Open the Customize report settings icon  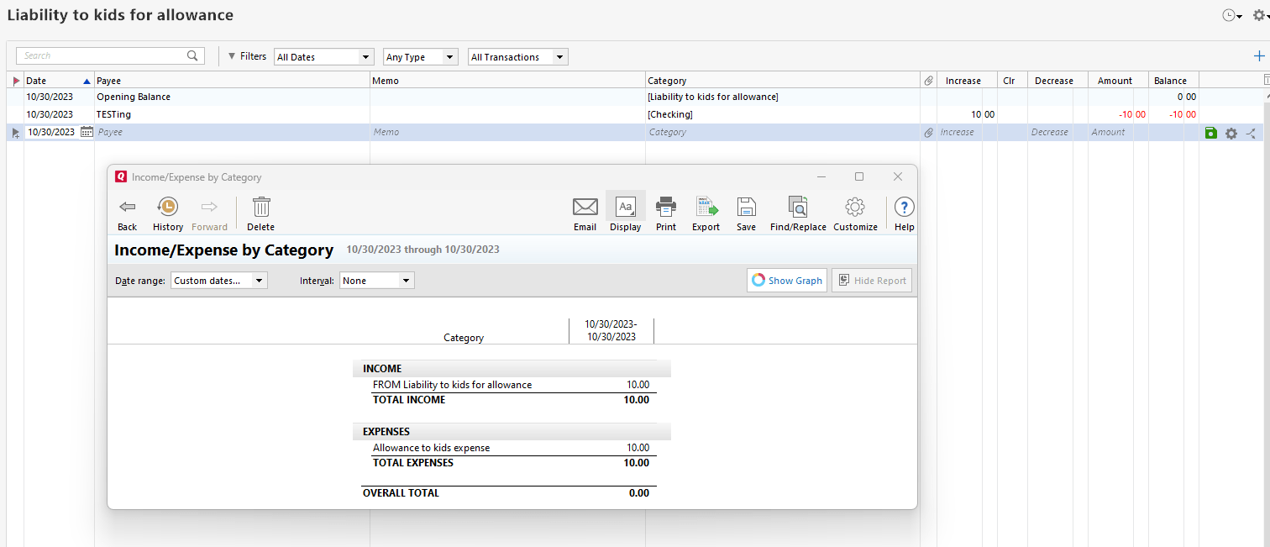click(854, 213)
